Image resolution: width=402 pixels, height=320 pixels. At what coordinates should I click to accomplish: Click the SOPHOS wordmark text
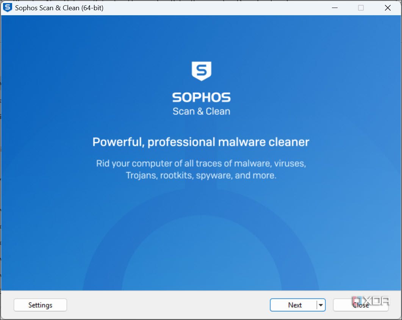point(201,97)
